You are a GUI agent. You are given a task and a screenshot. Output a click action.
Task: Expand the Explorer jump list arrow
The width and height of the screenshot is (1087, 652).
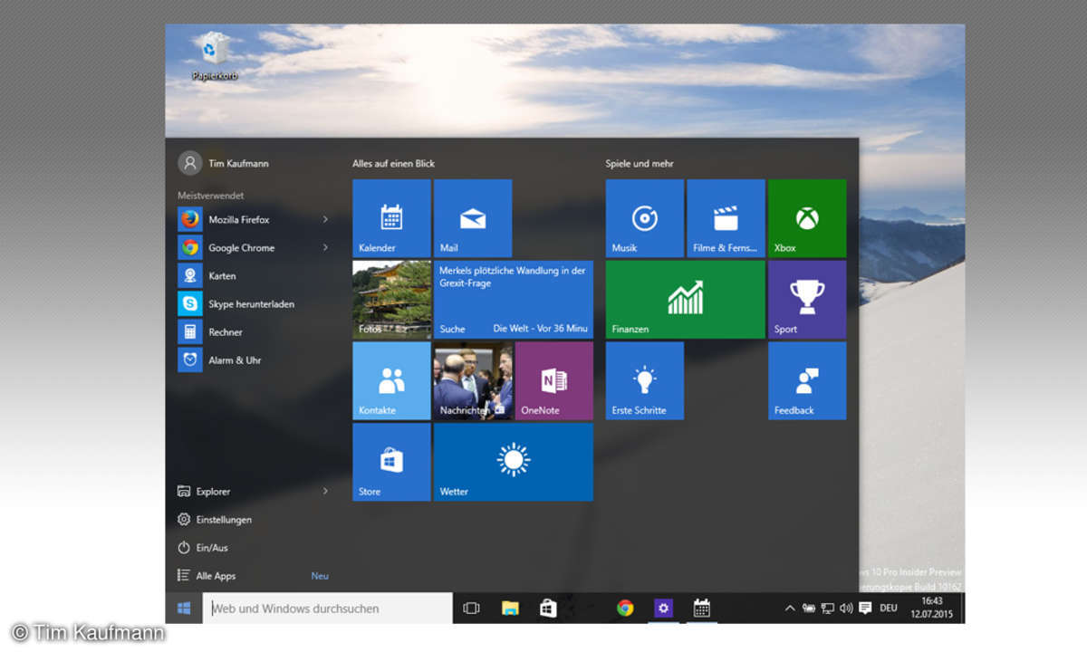pos(325,491)
